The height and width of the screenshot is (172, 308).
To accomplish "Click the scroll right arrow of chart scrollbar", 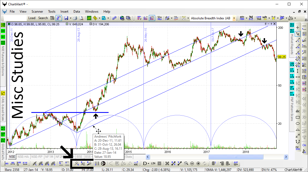I will [286, 157].
